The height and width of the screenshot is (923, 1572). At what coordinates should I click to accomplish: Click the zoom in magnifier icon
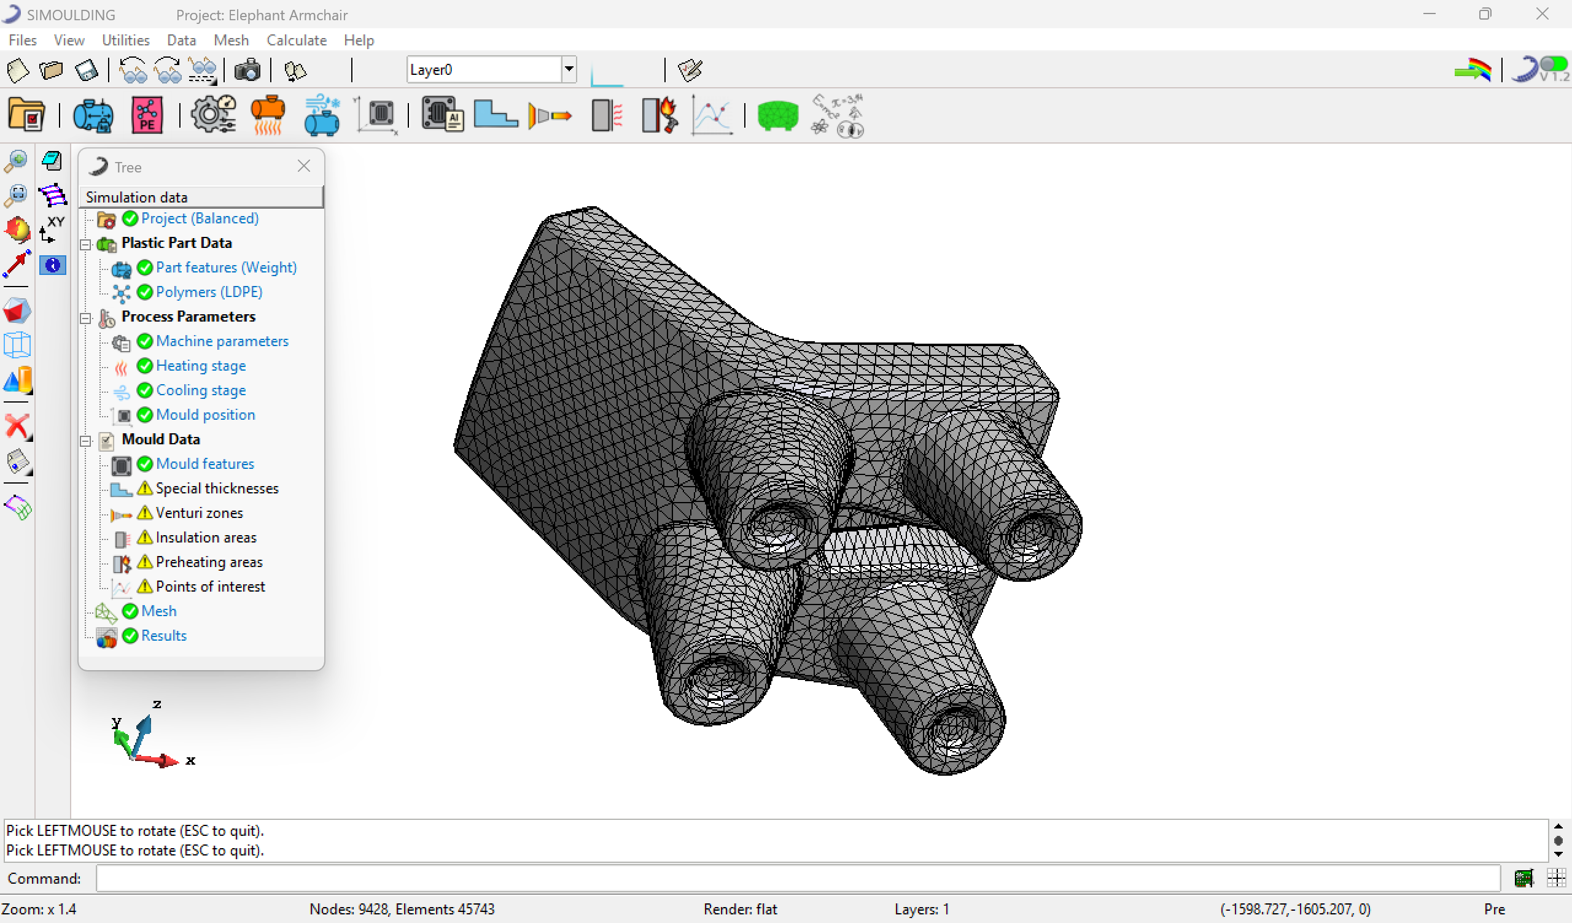coord(16,161)
